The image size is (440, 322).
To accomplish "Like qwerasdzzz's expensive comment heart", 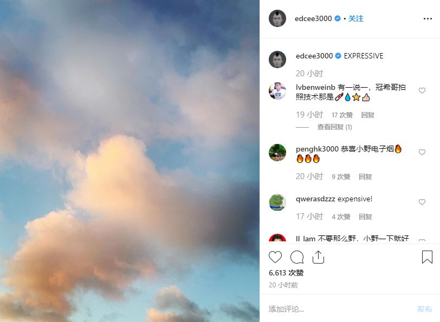I will click(x=422, y=202).
